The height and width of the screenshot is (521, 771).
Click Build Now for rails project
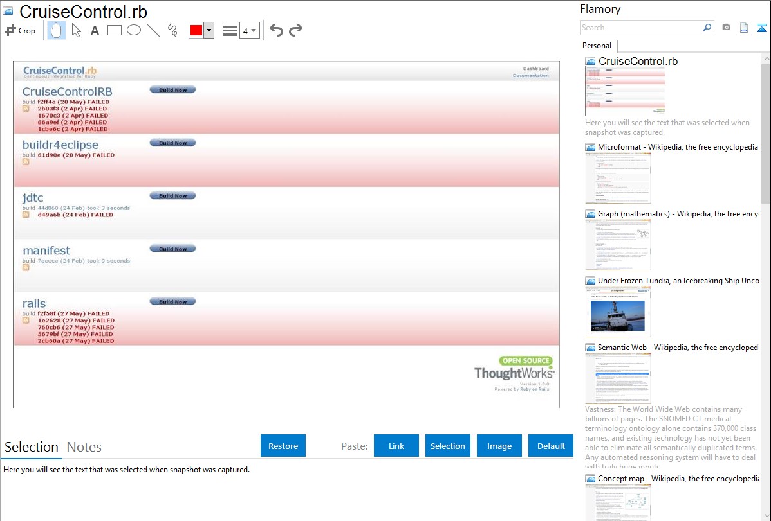172,301
